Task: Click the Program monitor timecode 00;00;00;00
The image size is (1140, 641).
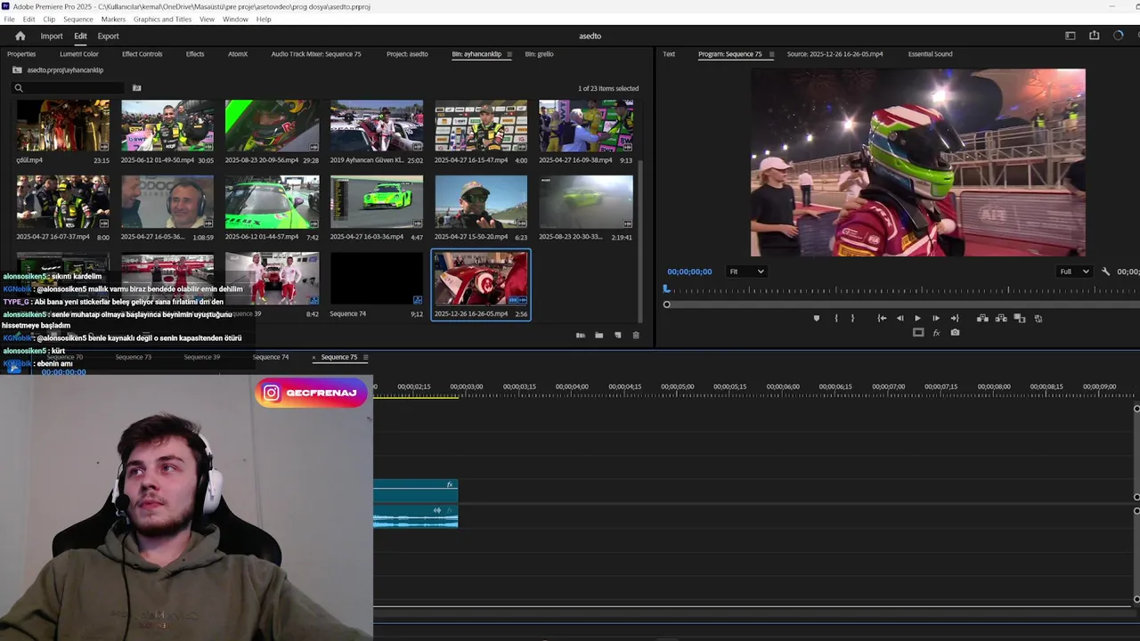Action: [x=689, y=272]
